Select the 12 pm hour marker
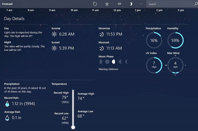Viewport: 198px width, 131px height. (x=117, y=10)
